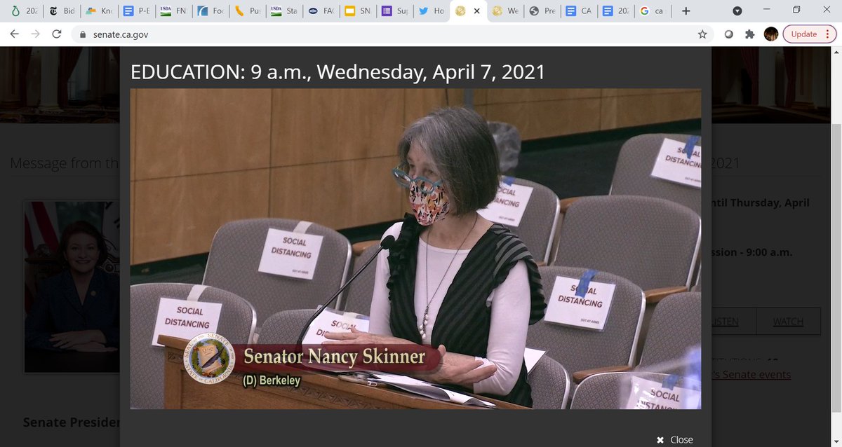Switch to the USDA 'FN' tab
Screen dimensions: 842x447
pos(174,11)
